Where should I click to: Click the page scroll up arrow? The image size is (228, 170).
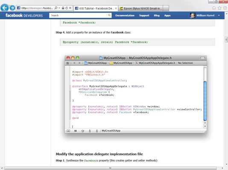(226, 14)
